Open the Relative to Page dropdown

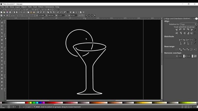coord(188,24)
